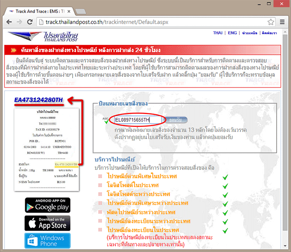
Task: Switch language to THAI
Action: [x=218, y=33]
